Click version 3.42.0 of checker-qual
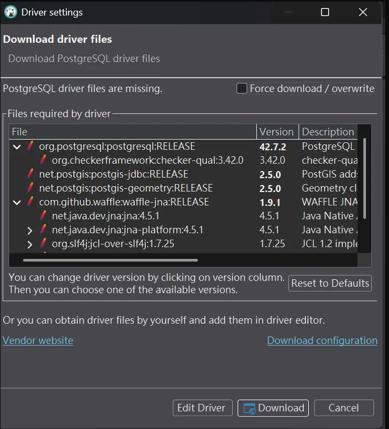Image resolution: width=389 pixels, height=429 pixels. pos(272,160)
